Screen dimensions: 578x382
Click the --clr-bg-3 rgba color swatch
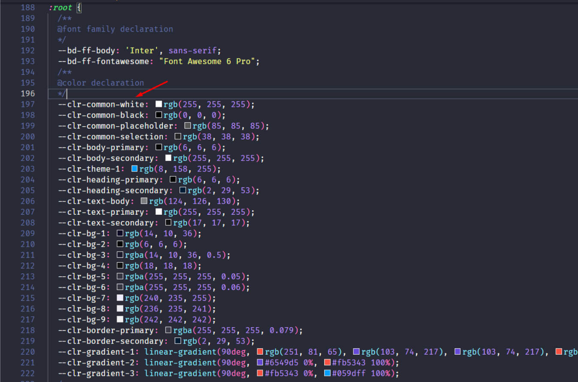click(120, 255)
